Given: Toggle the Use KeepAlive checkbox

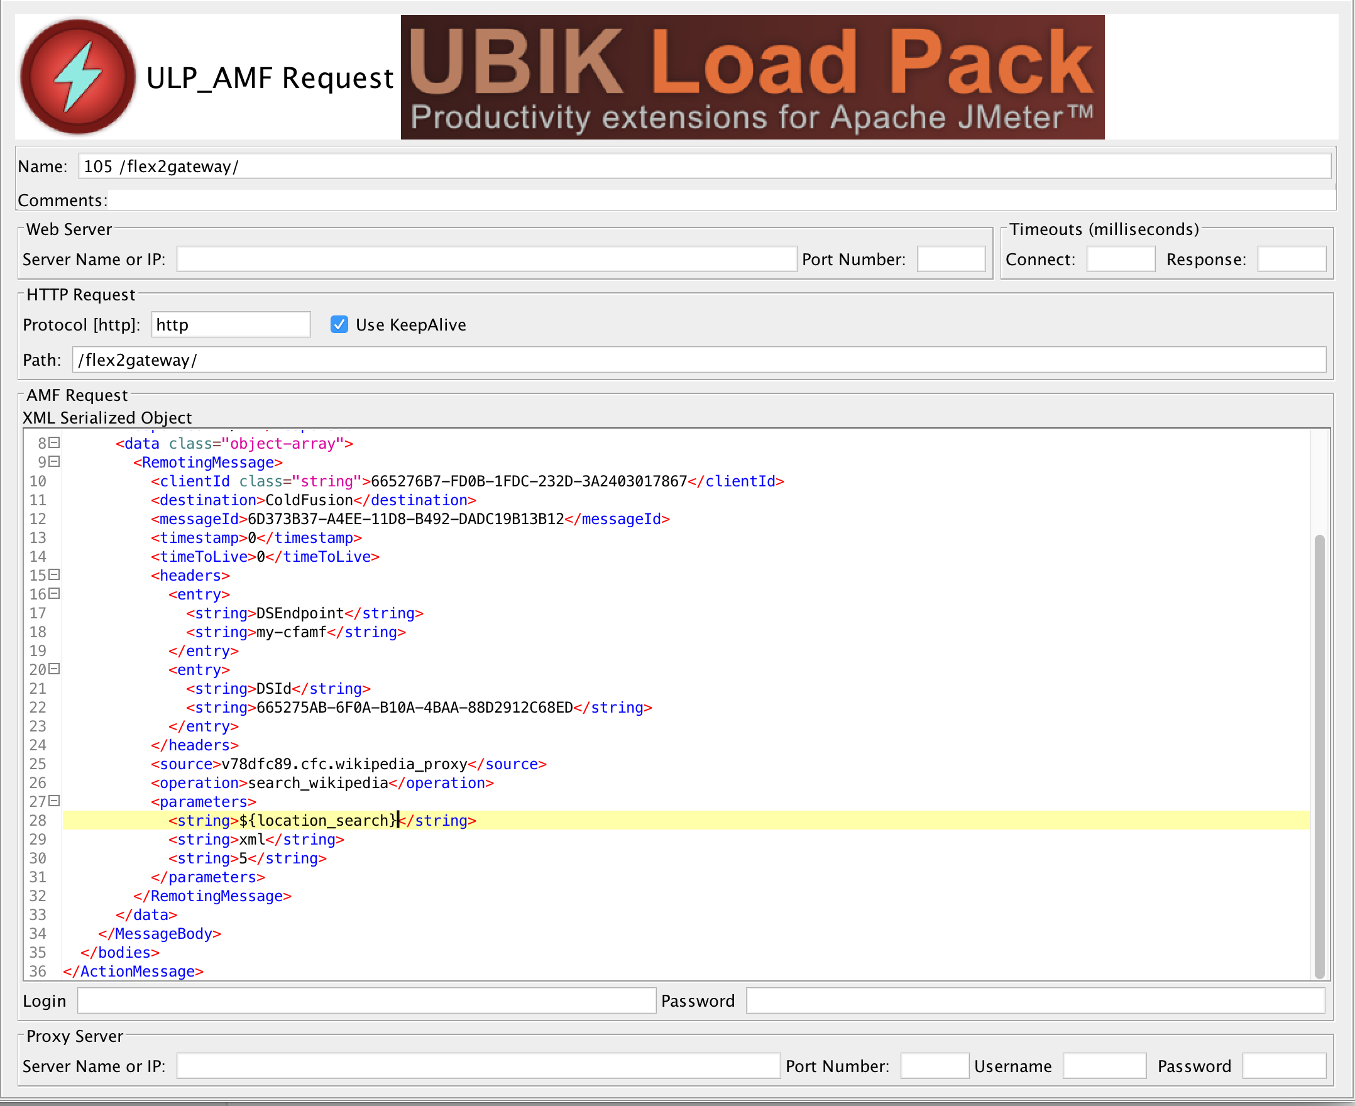Looking at the screenshot, I should (x=339, y=325).
